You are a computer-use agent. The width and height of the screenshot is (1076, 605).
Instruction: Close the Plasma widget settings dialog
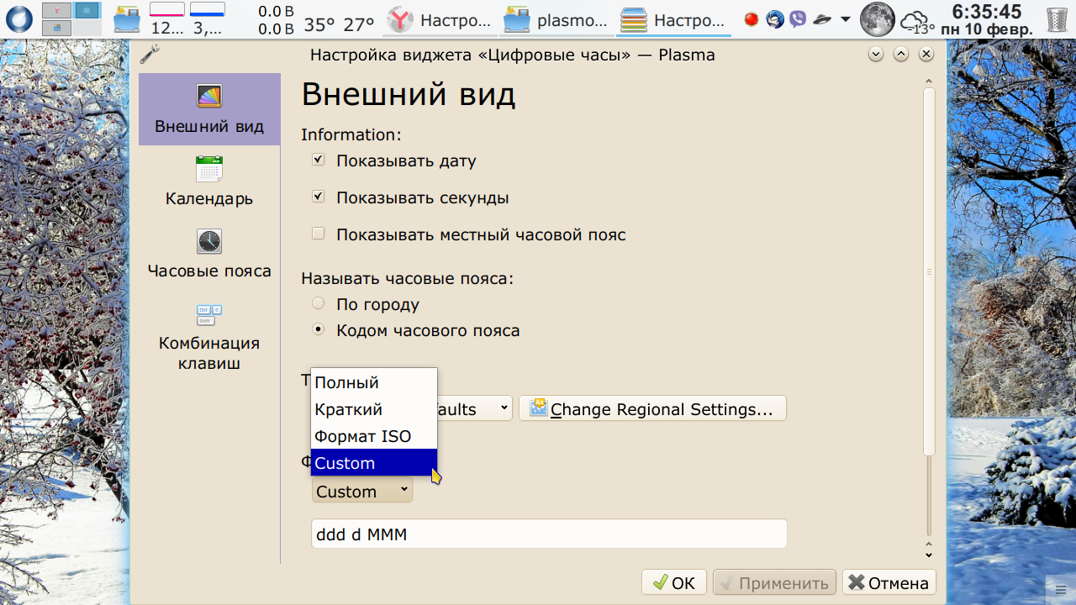coord(926,55)
